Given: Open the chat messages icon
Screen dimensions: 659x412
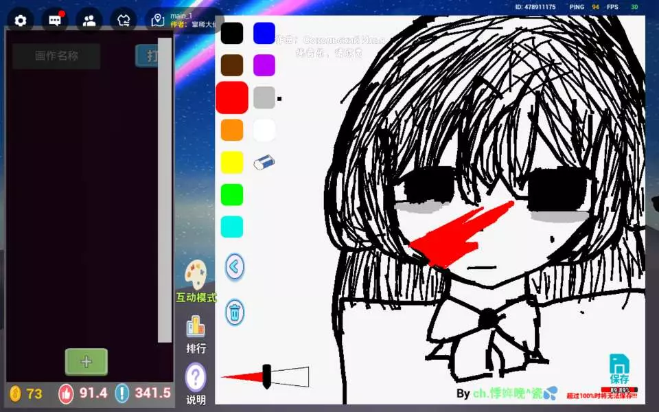Looking at the screenshot, I should click(55, 20).
